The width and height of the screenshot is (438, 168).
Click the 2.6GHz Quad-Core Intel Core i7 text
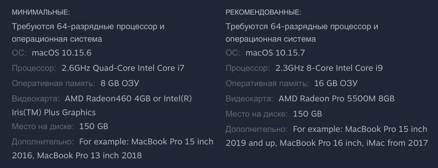click(123, 68)
